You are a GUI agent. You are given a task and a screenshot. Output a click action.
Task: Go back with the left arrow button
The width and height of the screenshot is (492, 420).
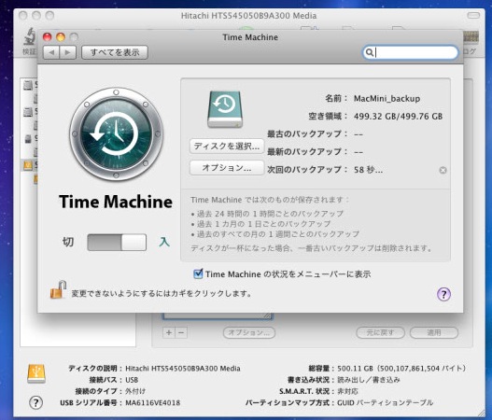(51, 52)
